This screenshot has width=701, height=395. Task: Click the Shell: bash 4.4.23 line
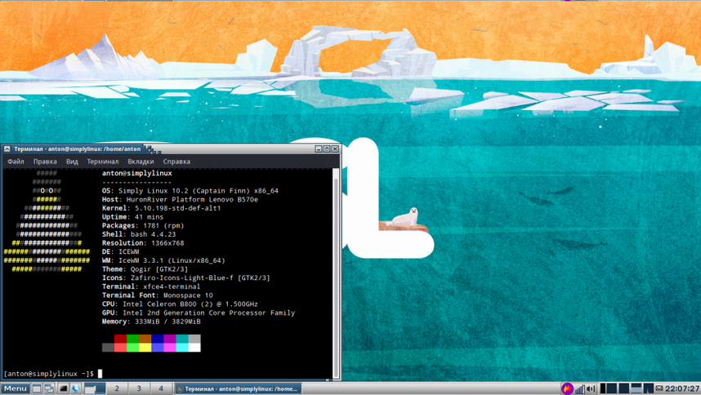[139, 234]
